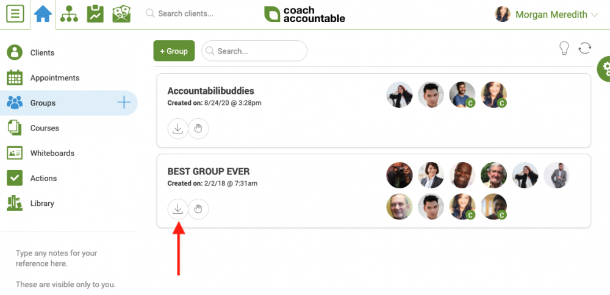The height and width of the screenshot is (295, 610).
Task: Click the lightbulb tips icon
Action: point(564,48)
